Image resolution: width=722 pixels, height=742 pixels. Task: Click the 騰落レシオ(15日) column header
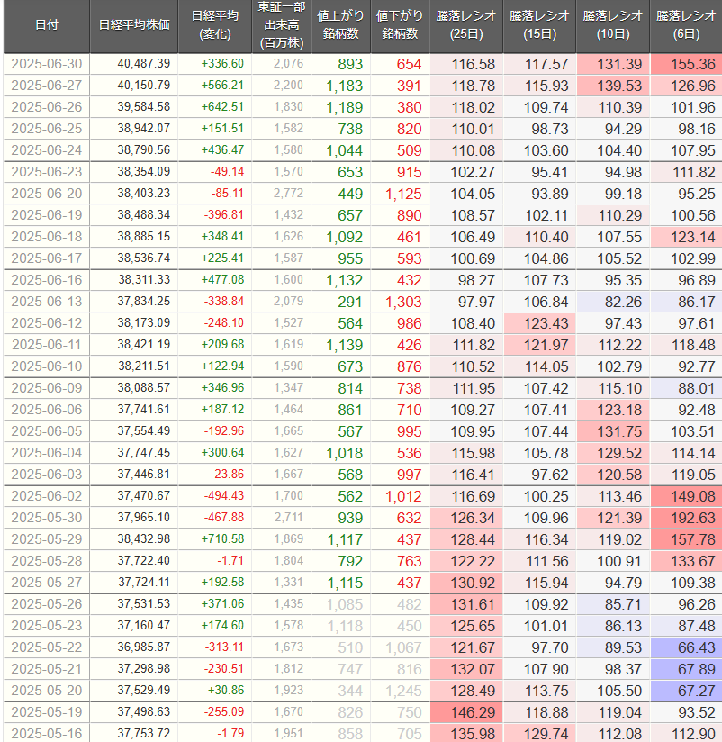pos(539,26)
